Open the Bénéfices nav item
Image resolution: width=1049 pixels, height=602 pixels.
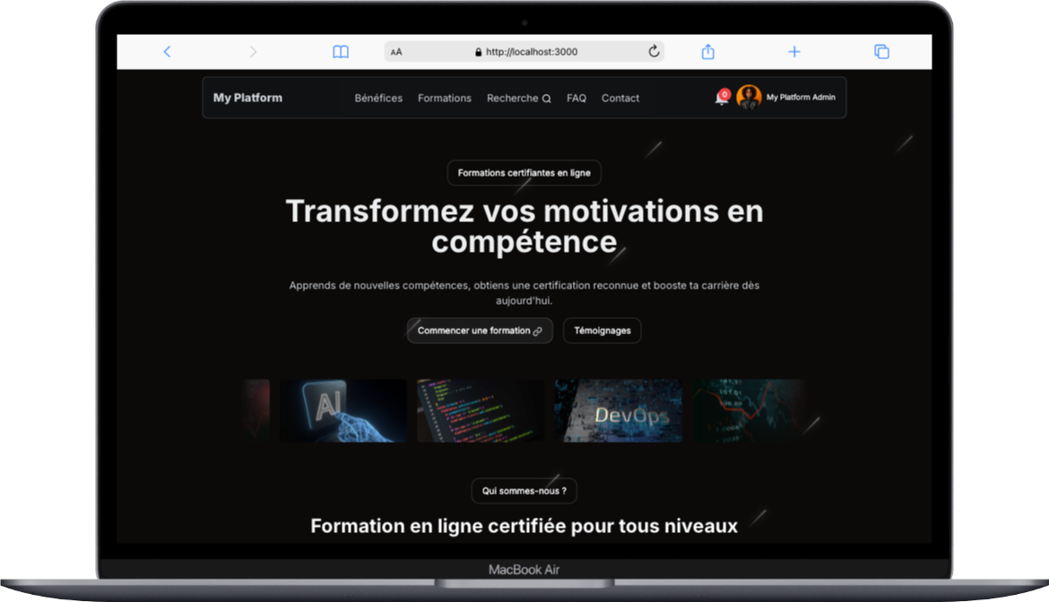pos(378,99)
